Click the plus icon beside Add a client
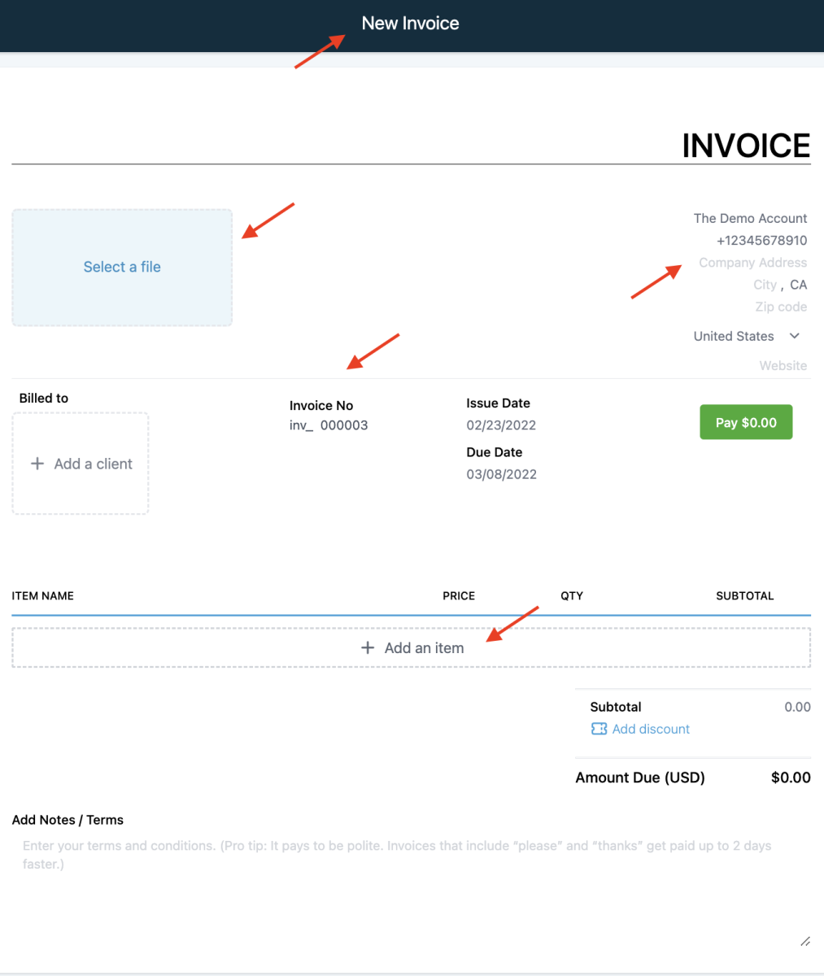 pos(37,464)
